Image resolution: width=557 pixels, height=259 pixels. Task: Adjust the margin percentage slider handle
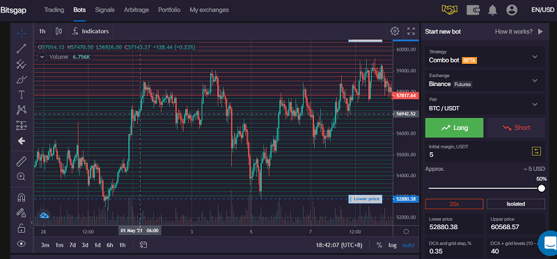(x=542, y=188)
